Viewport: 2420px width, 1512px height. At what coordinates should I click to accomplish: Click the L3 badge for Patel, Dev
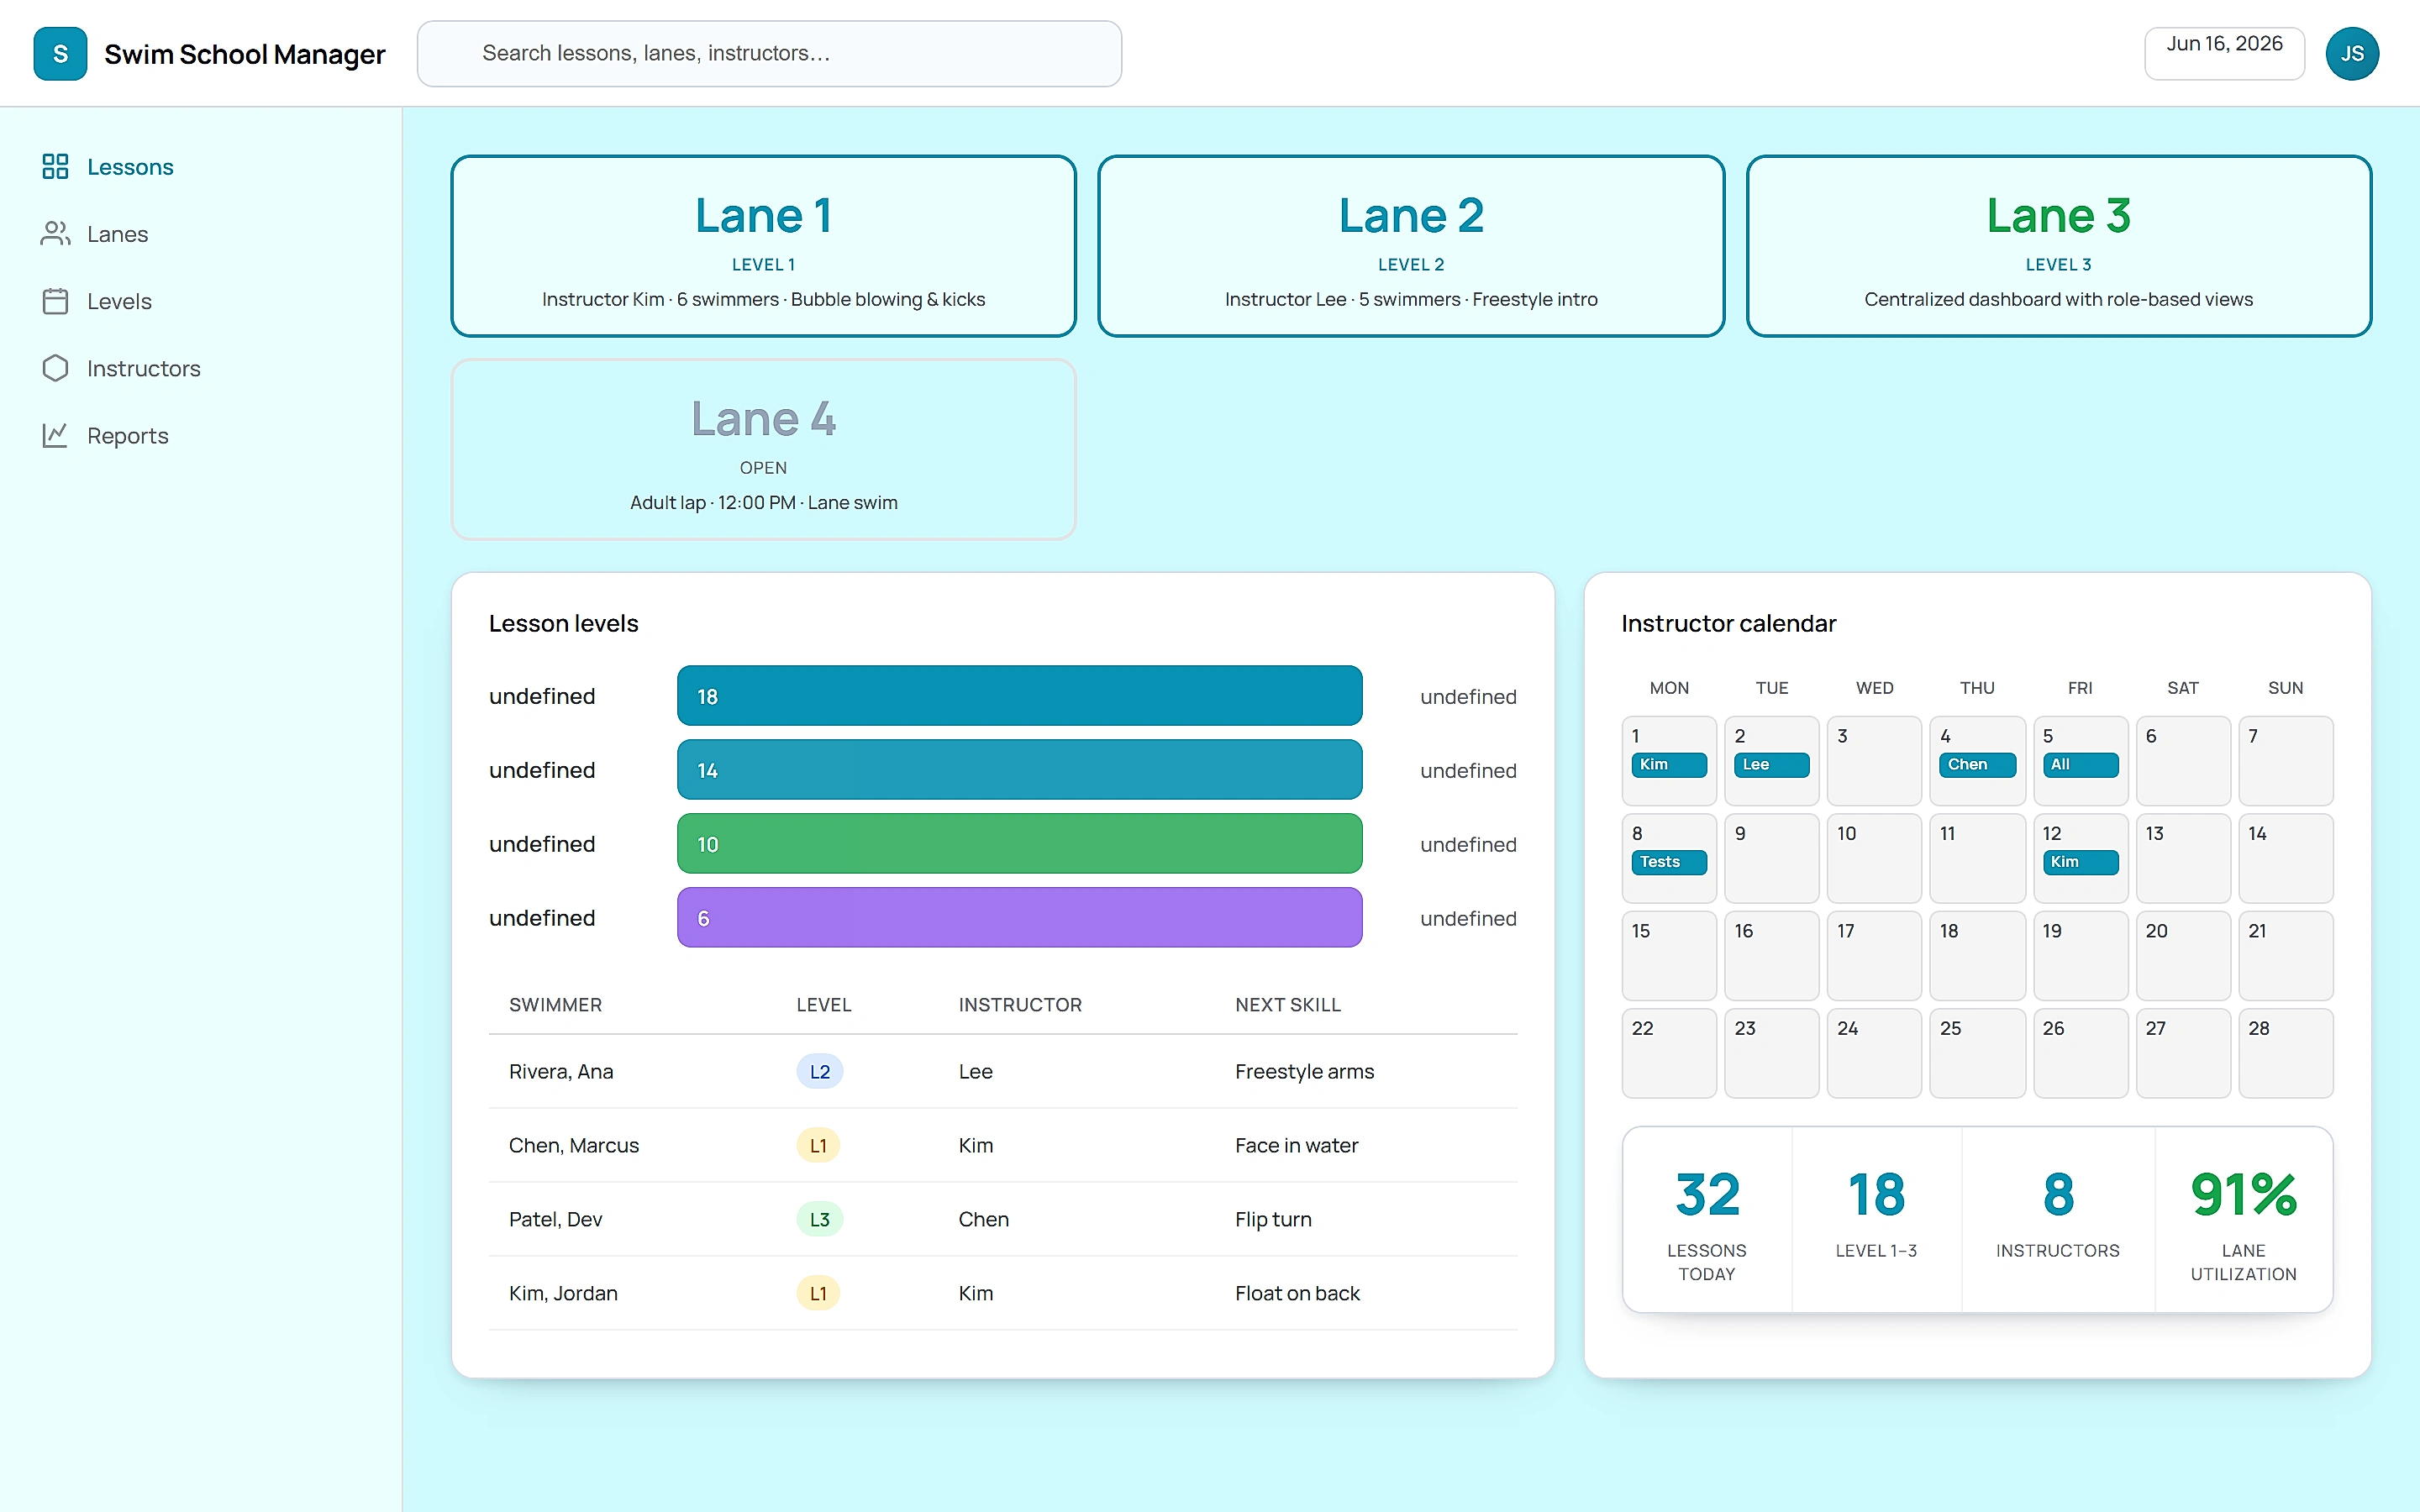[819, 1220]
